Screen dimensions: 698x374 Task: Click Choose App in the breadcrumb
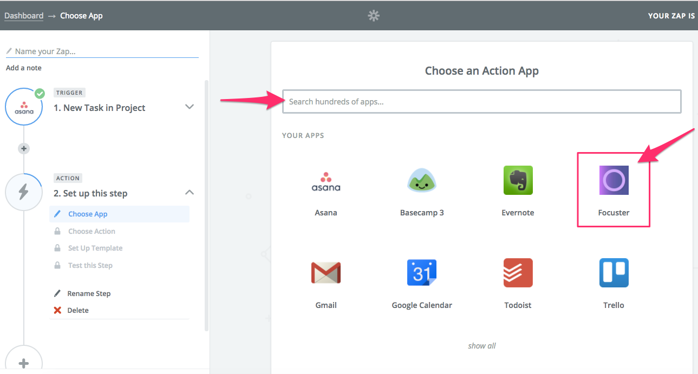81,16
